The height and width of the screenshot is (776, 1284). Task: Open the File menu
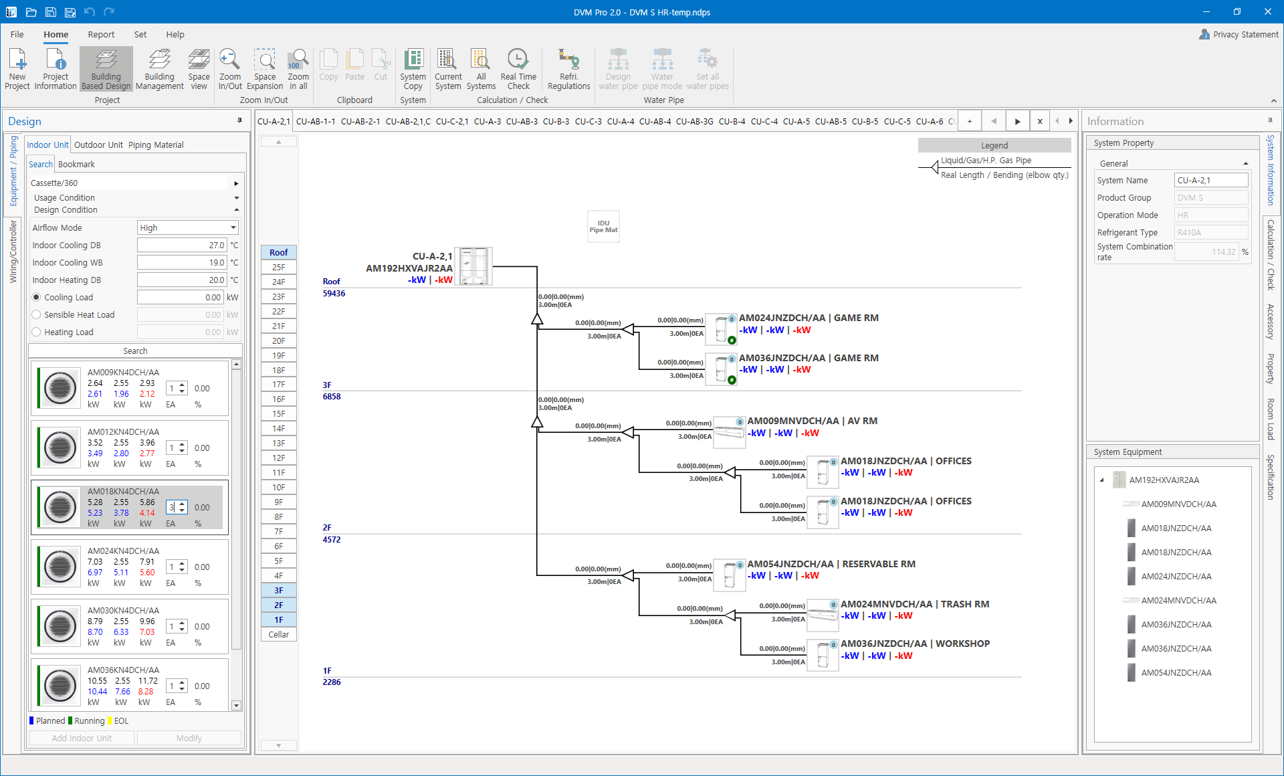coord(17,34)
